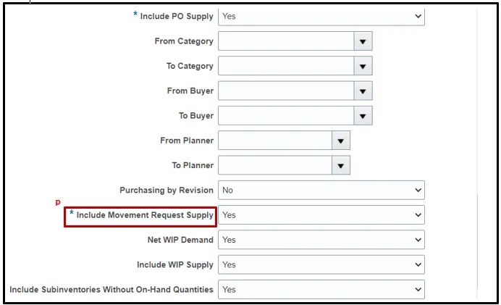Open the From Category dropdown arrow
Image resolution: width=501 pixels, height=305 pixels.
(x=363, y=41)
